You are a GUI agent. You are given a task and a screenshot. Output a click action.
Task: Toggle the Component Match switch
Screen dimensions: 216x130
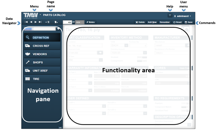pos(186,107)
